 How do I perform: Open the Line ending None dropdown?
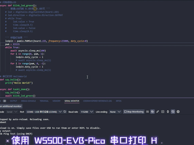click(x=115, y=112)
